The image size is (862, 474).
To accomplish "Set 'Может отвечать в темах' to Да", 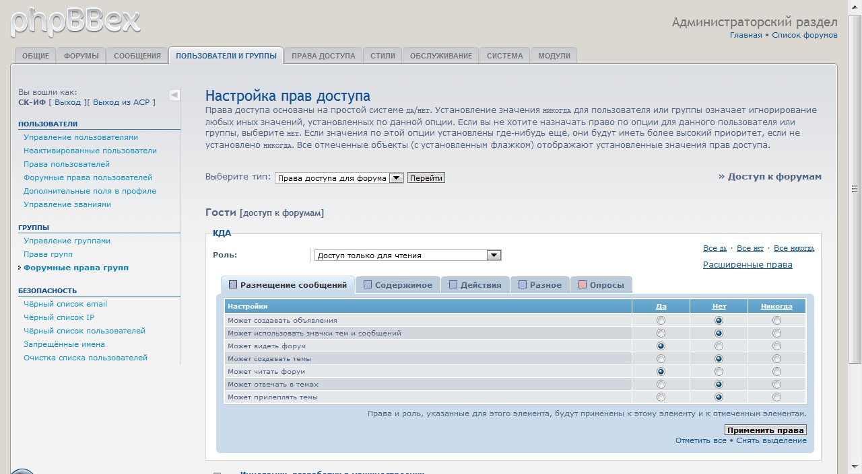I will point(661,385).
